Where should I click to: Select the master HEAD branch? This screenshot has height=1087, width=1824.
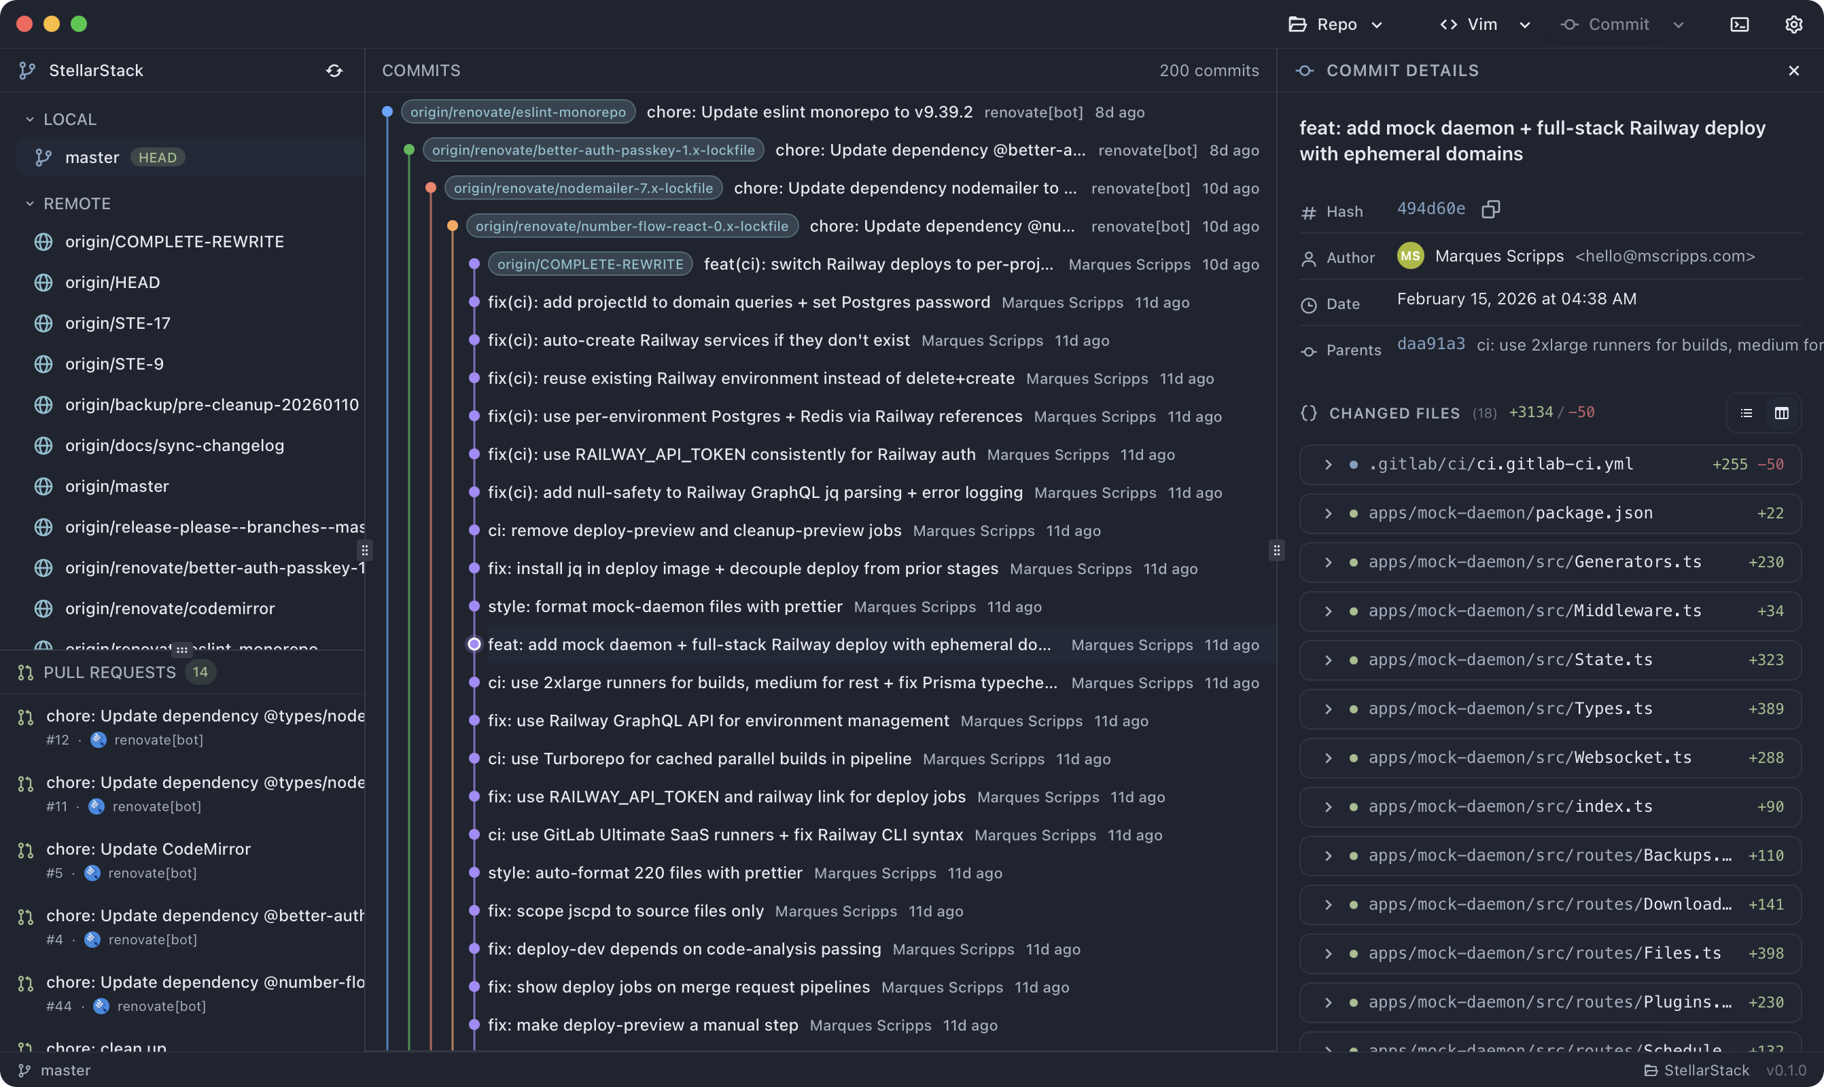[x=92, y=158]
